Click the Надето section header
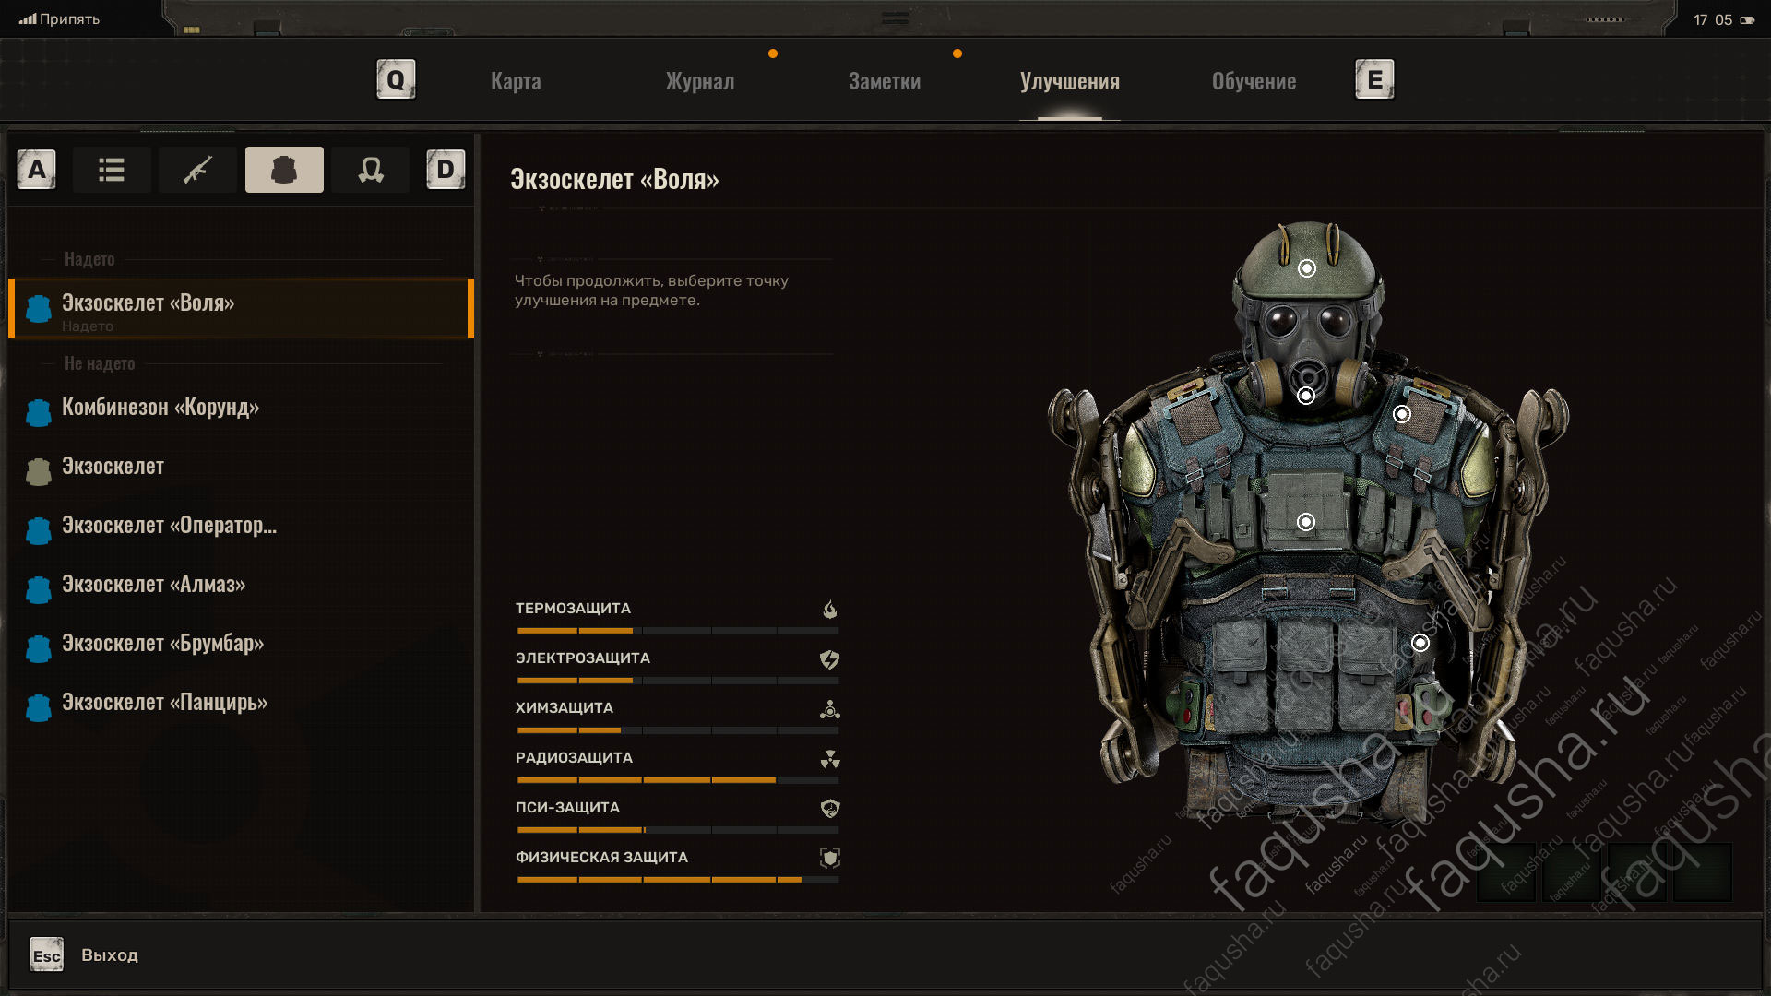 89,259
